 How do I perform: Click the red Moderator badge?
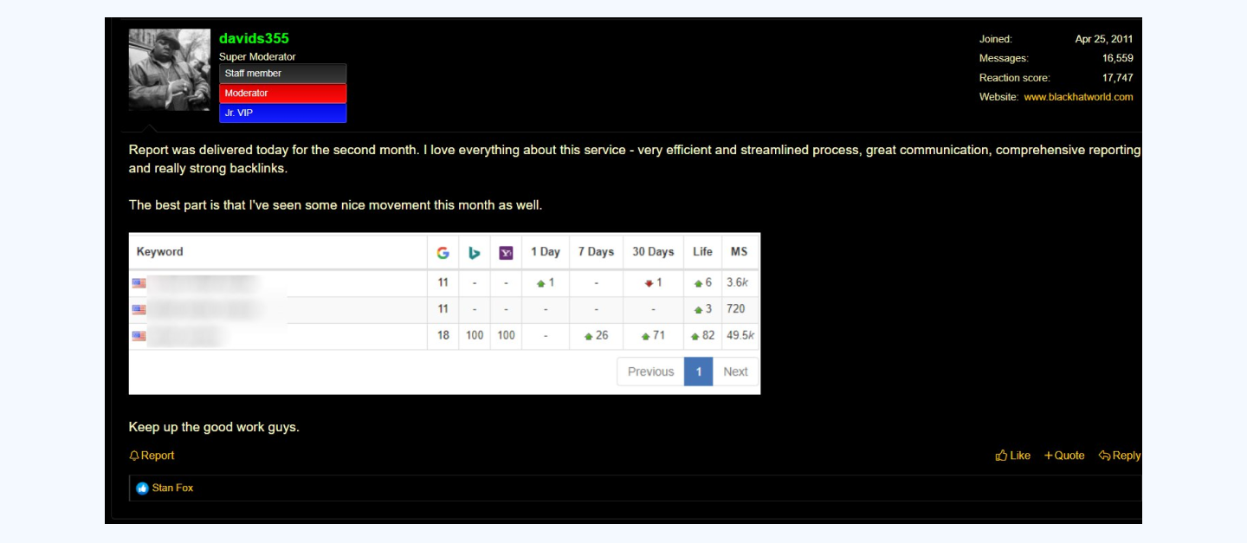[x=282, y=93]
